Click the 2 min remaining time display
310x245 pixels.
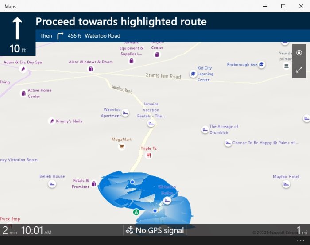[x=10, y=230]
